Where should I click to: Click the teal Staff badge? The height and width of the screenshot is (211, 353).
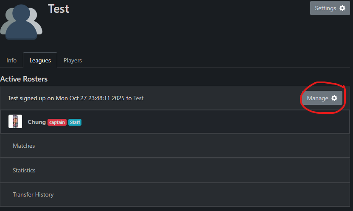coord(75,122)
